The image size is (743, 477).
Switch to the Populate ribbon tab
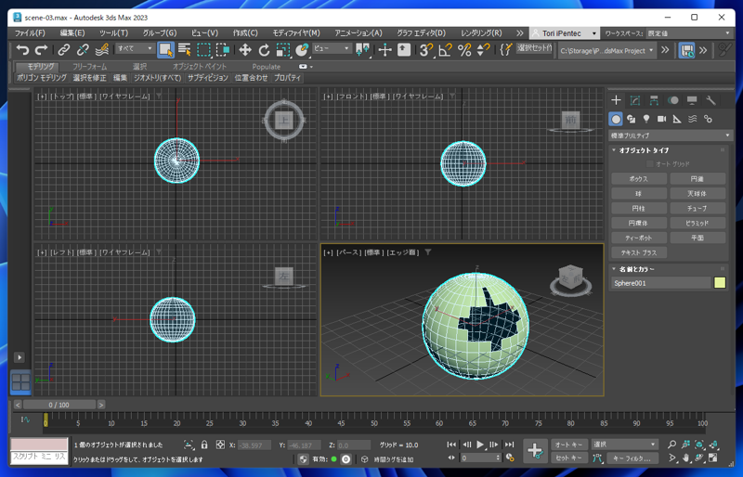pos(266,66)
